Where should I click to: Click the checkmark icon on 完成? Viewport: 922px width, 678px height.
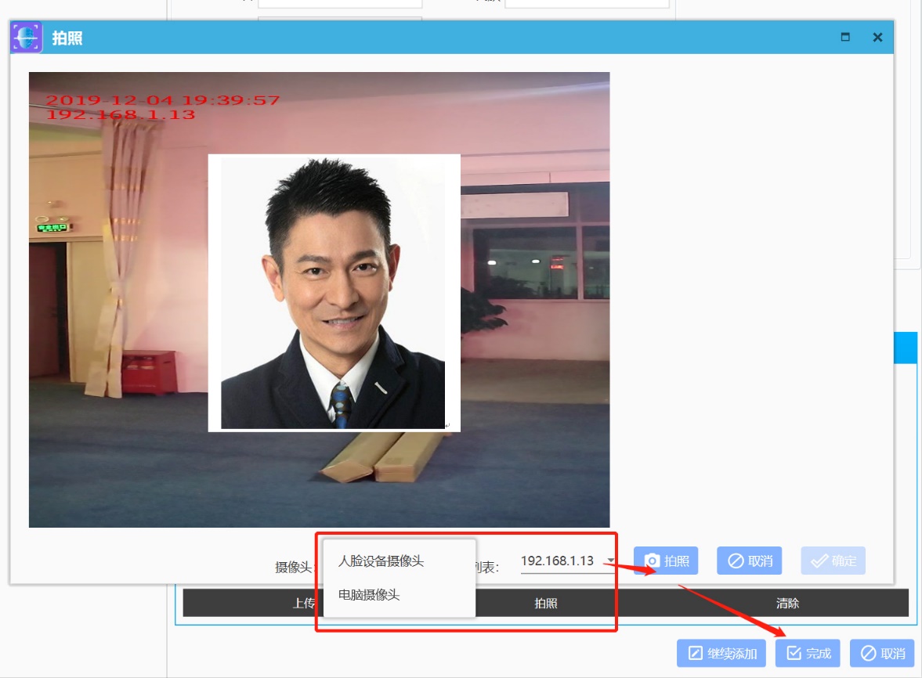pos(794,653)
